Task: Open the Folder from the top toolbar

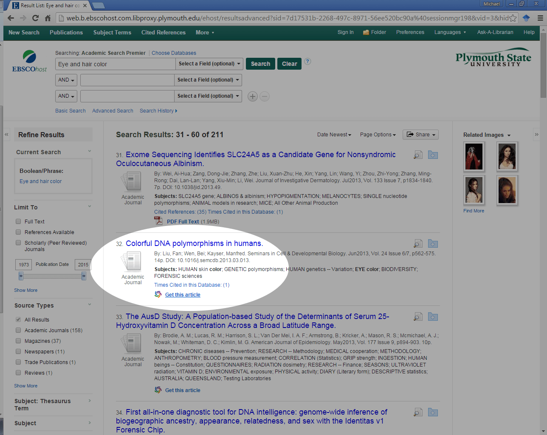Action: click(374, 32)
